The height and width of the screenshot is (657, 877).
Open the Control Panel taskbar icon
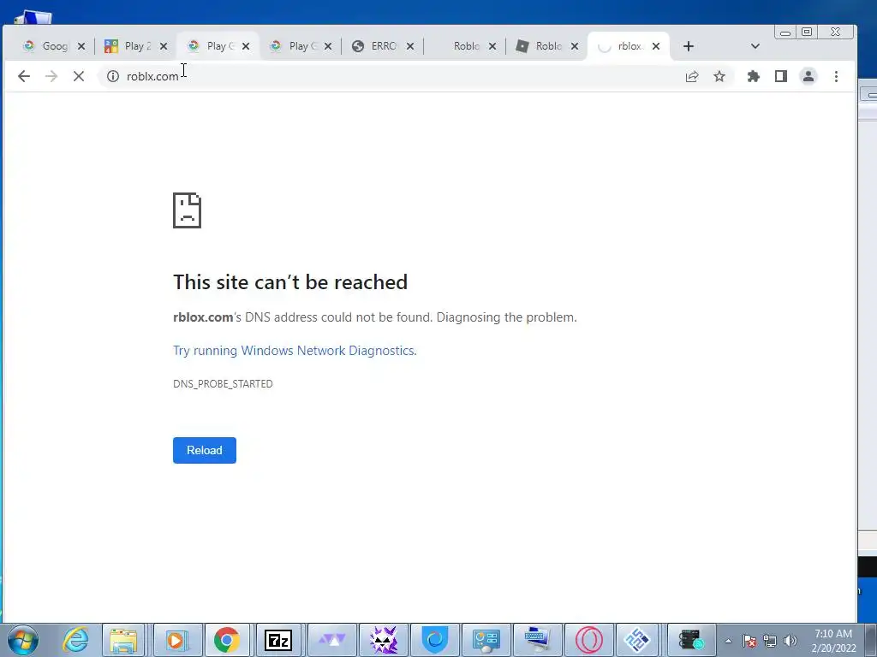[x=486, y=640]
